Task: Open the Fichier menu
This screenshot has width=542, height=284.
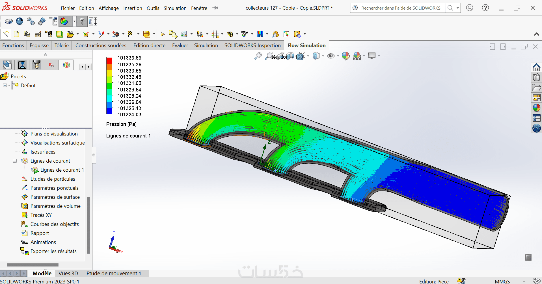Action: coord(68,8)
